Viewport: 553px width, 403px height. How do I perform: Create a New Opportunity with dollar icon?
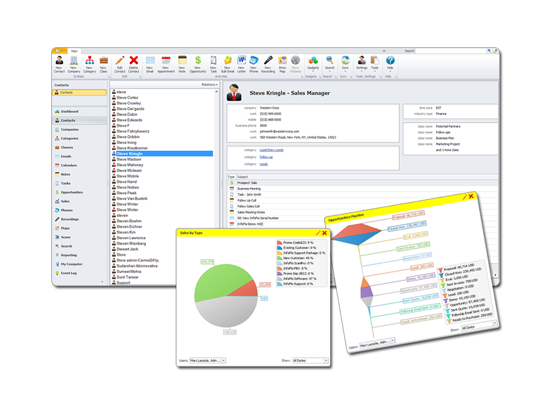tap(198, 64)
